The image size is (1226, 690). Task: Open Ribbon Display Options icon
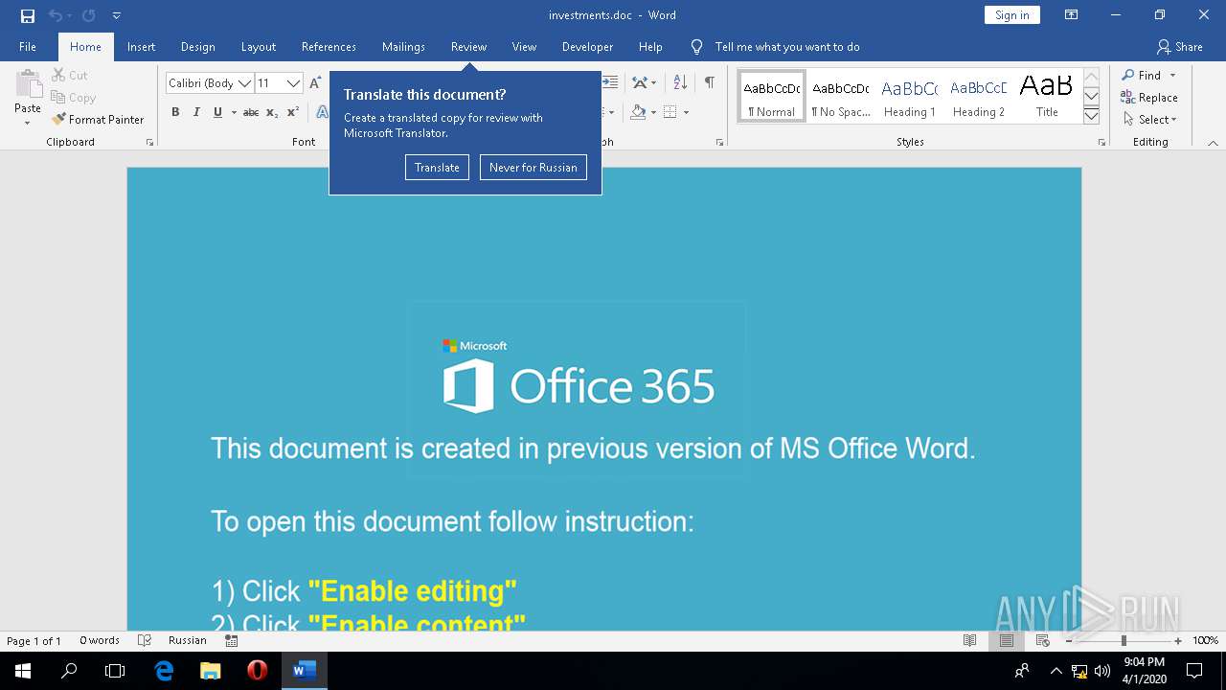(x=1071, y=15)
